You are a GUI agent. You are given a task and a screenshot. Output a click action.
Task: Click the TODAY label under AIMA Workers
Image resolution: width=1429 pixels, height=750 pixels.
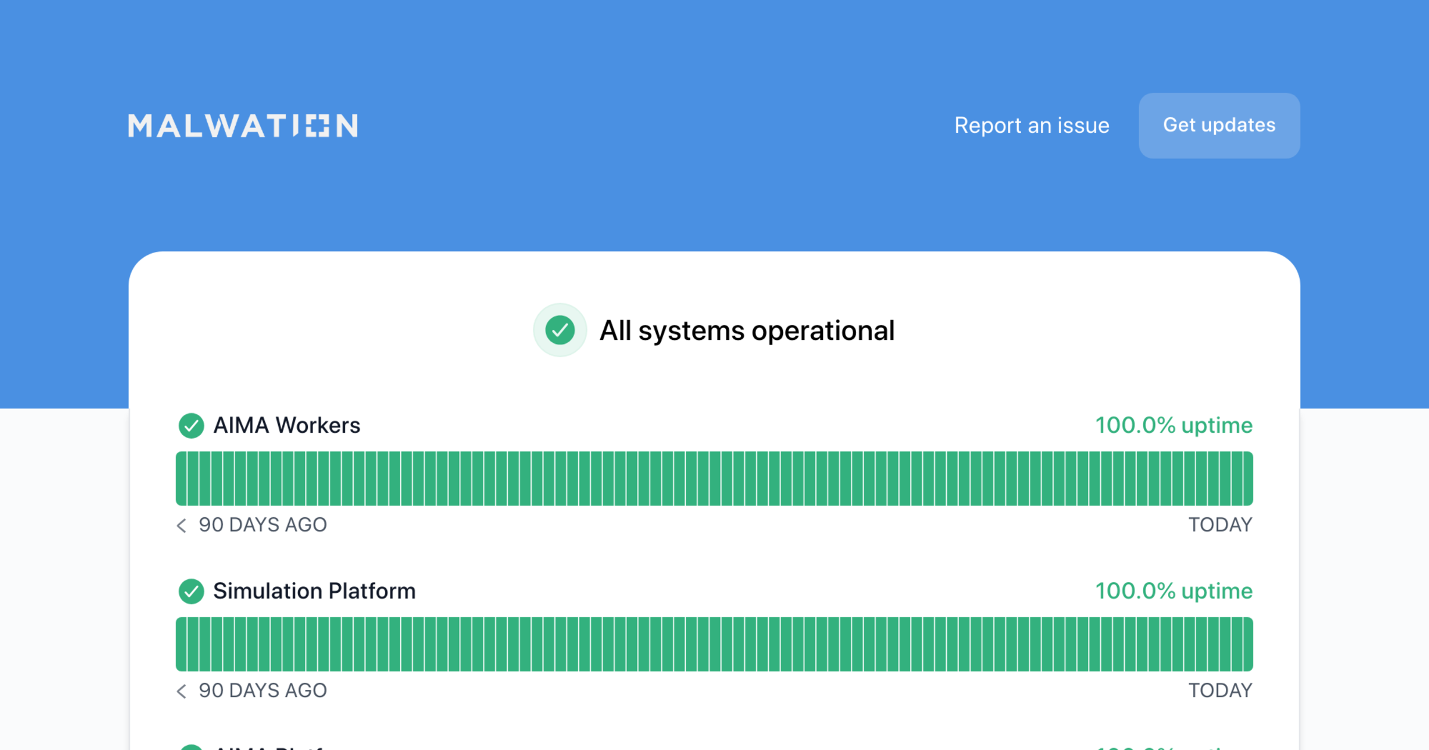1220,525
